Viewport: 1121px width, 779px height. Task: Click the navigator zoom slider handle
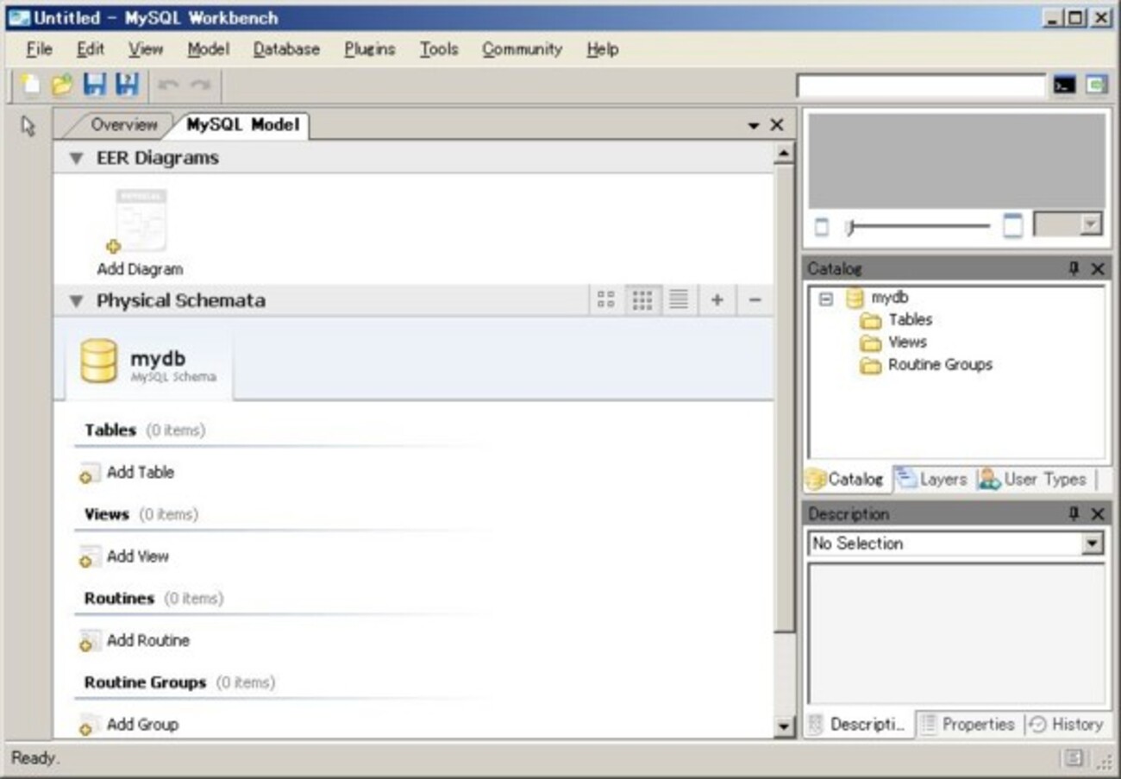(850, 227)
